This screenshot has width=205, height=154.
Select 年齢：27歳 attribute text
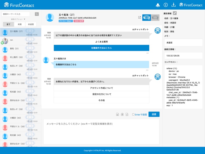[x=169, y=27]
